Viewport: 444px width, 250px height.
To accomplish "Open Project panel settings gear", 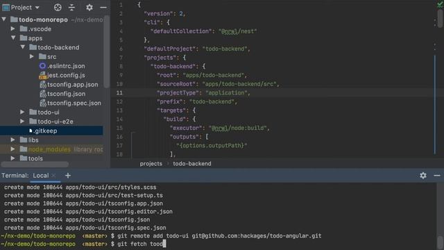I will click(89, 8).
